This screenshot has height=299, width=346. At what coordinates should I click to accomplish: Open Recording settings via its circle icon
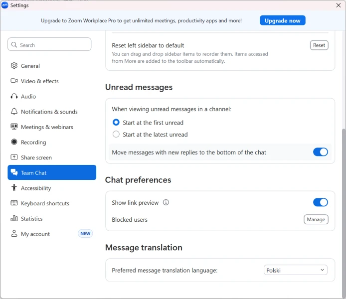(x=14, y=143)
